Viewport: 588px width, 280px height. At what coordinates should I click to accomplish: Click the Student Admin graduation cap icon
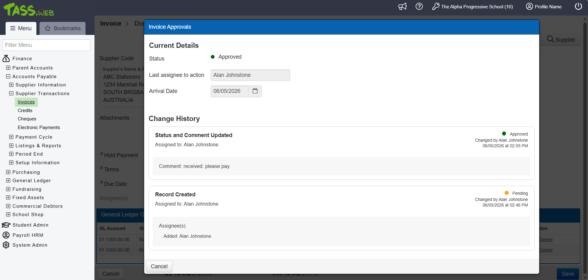[x=6, y=225]
